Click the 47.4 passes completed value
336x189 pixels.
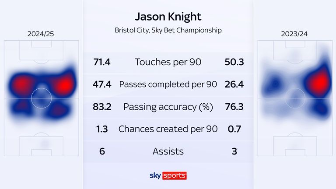[x=102, y=84]
